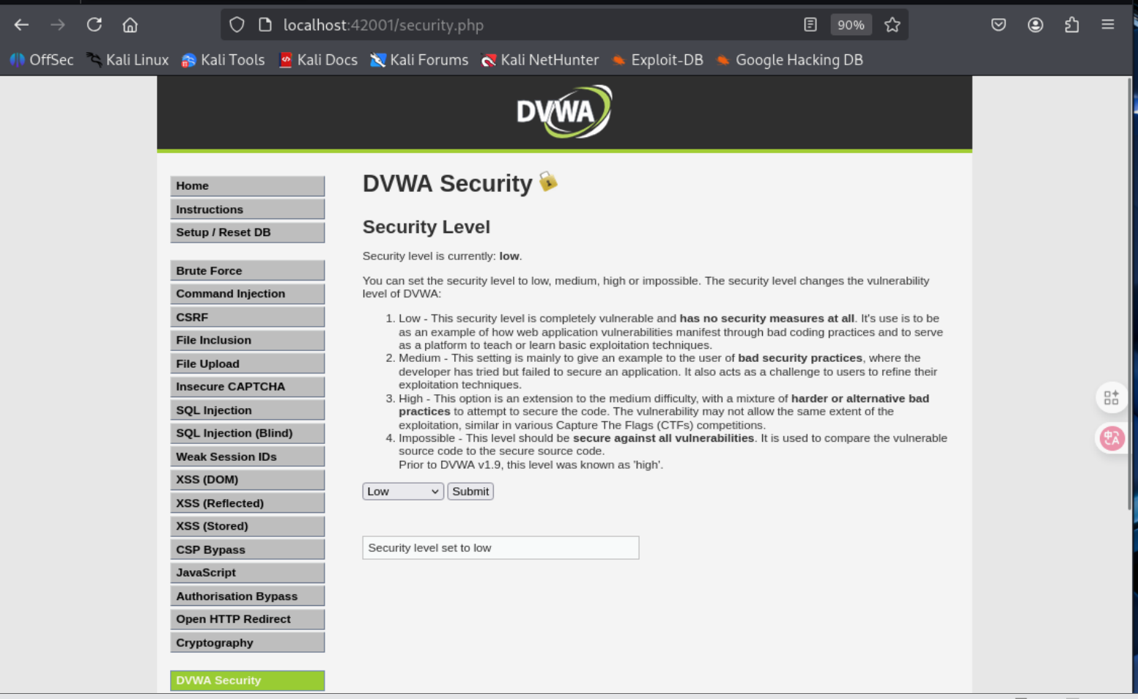Image resolution: width=1138 pixels, height=699 pixels.
Task: Submit the selected security level
Action: pyautogui.click(x=470, y=492)
